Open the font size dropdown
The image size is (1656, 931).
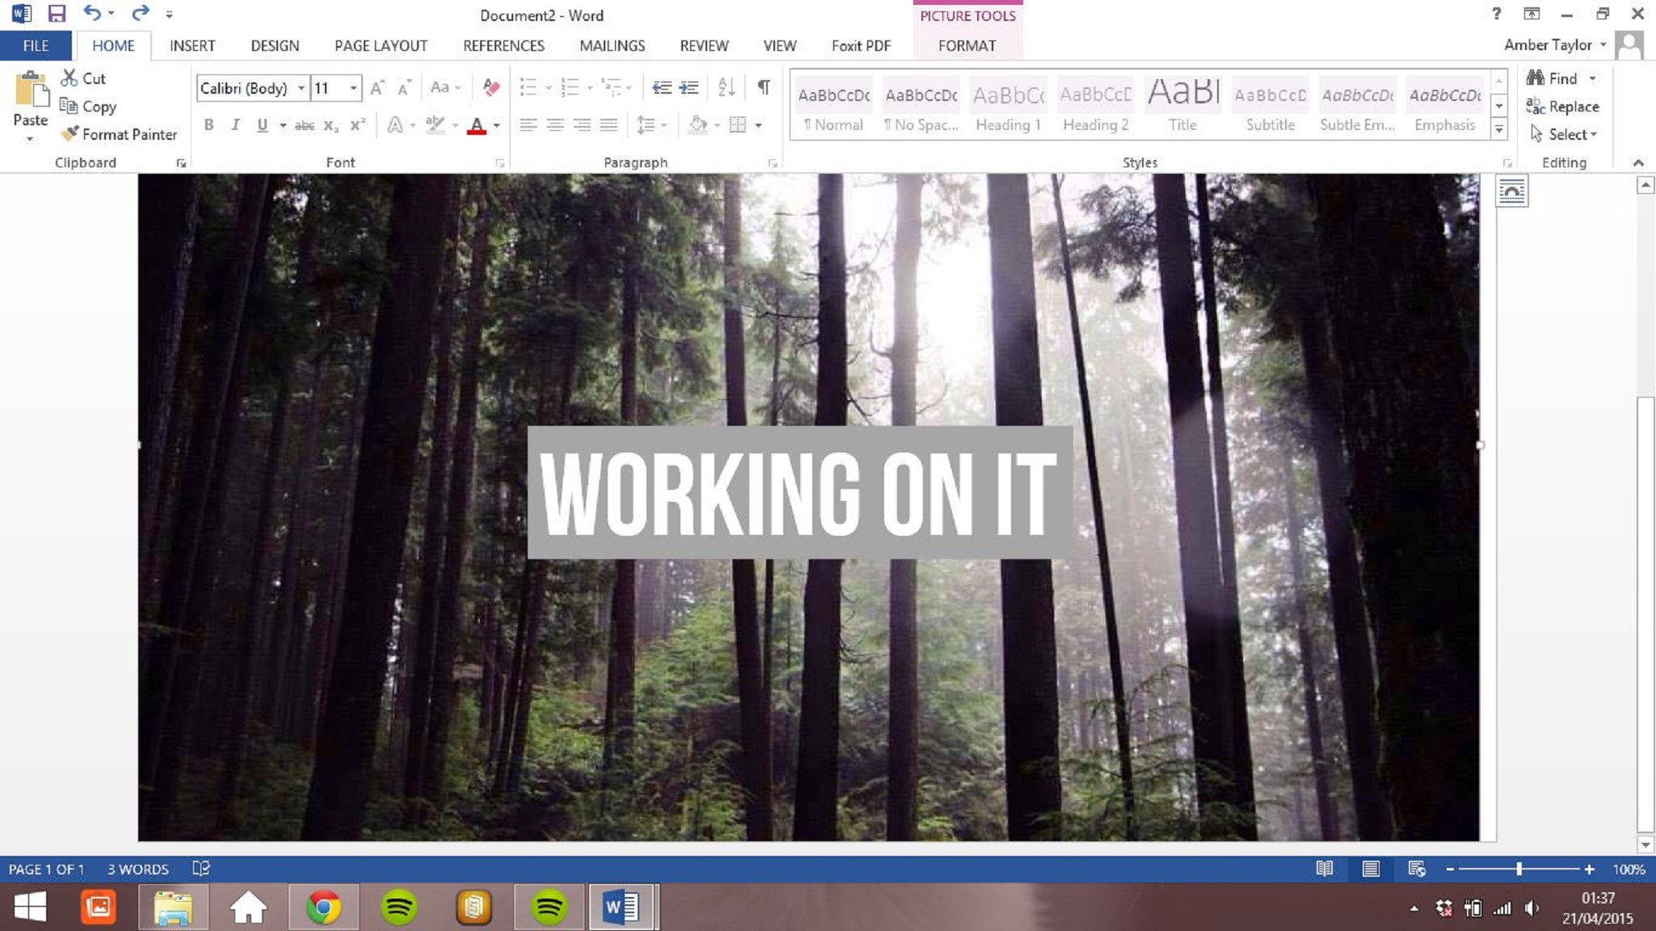coord(353,88)
